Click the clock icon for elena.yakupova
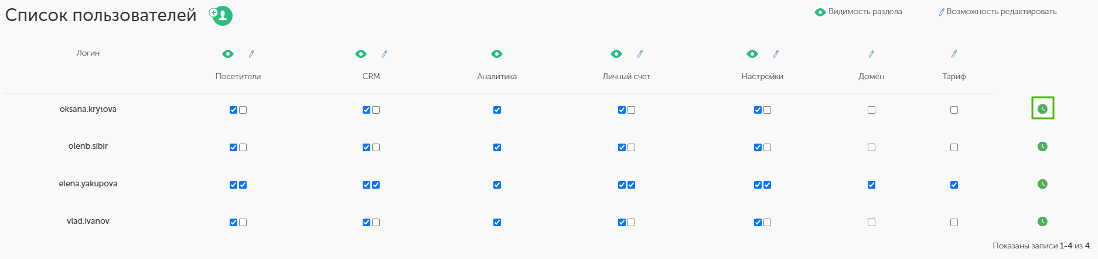The height and width of the screenshot is (259, 1098). pyautogui.click(x=1042, y=184)
